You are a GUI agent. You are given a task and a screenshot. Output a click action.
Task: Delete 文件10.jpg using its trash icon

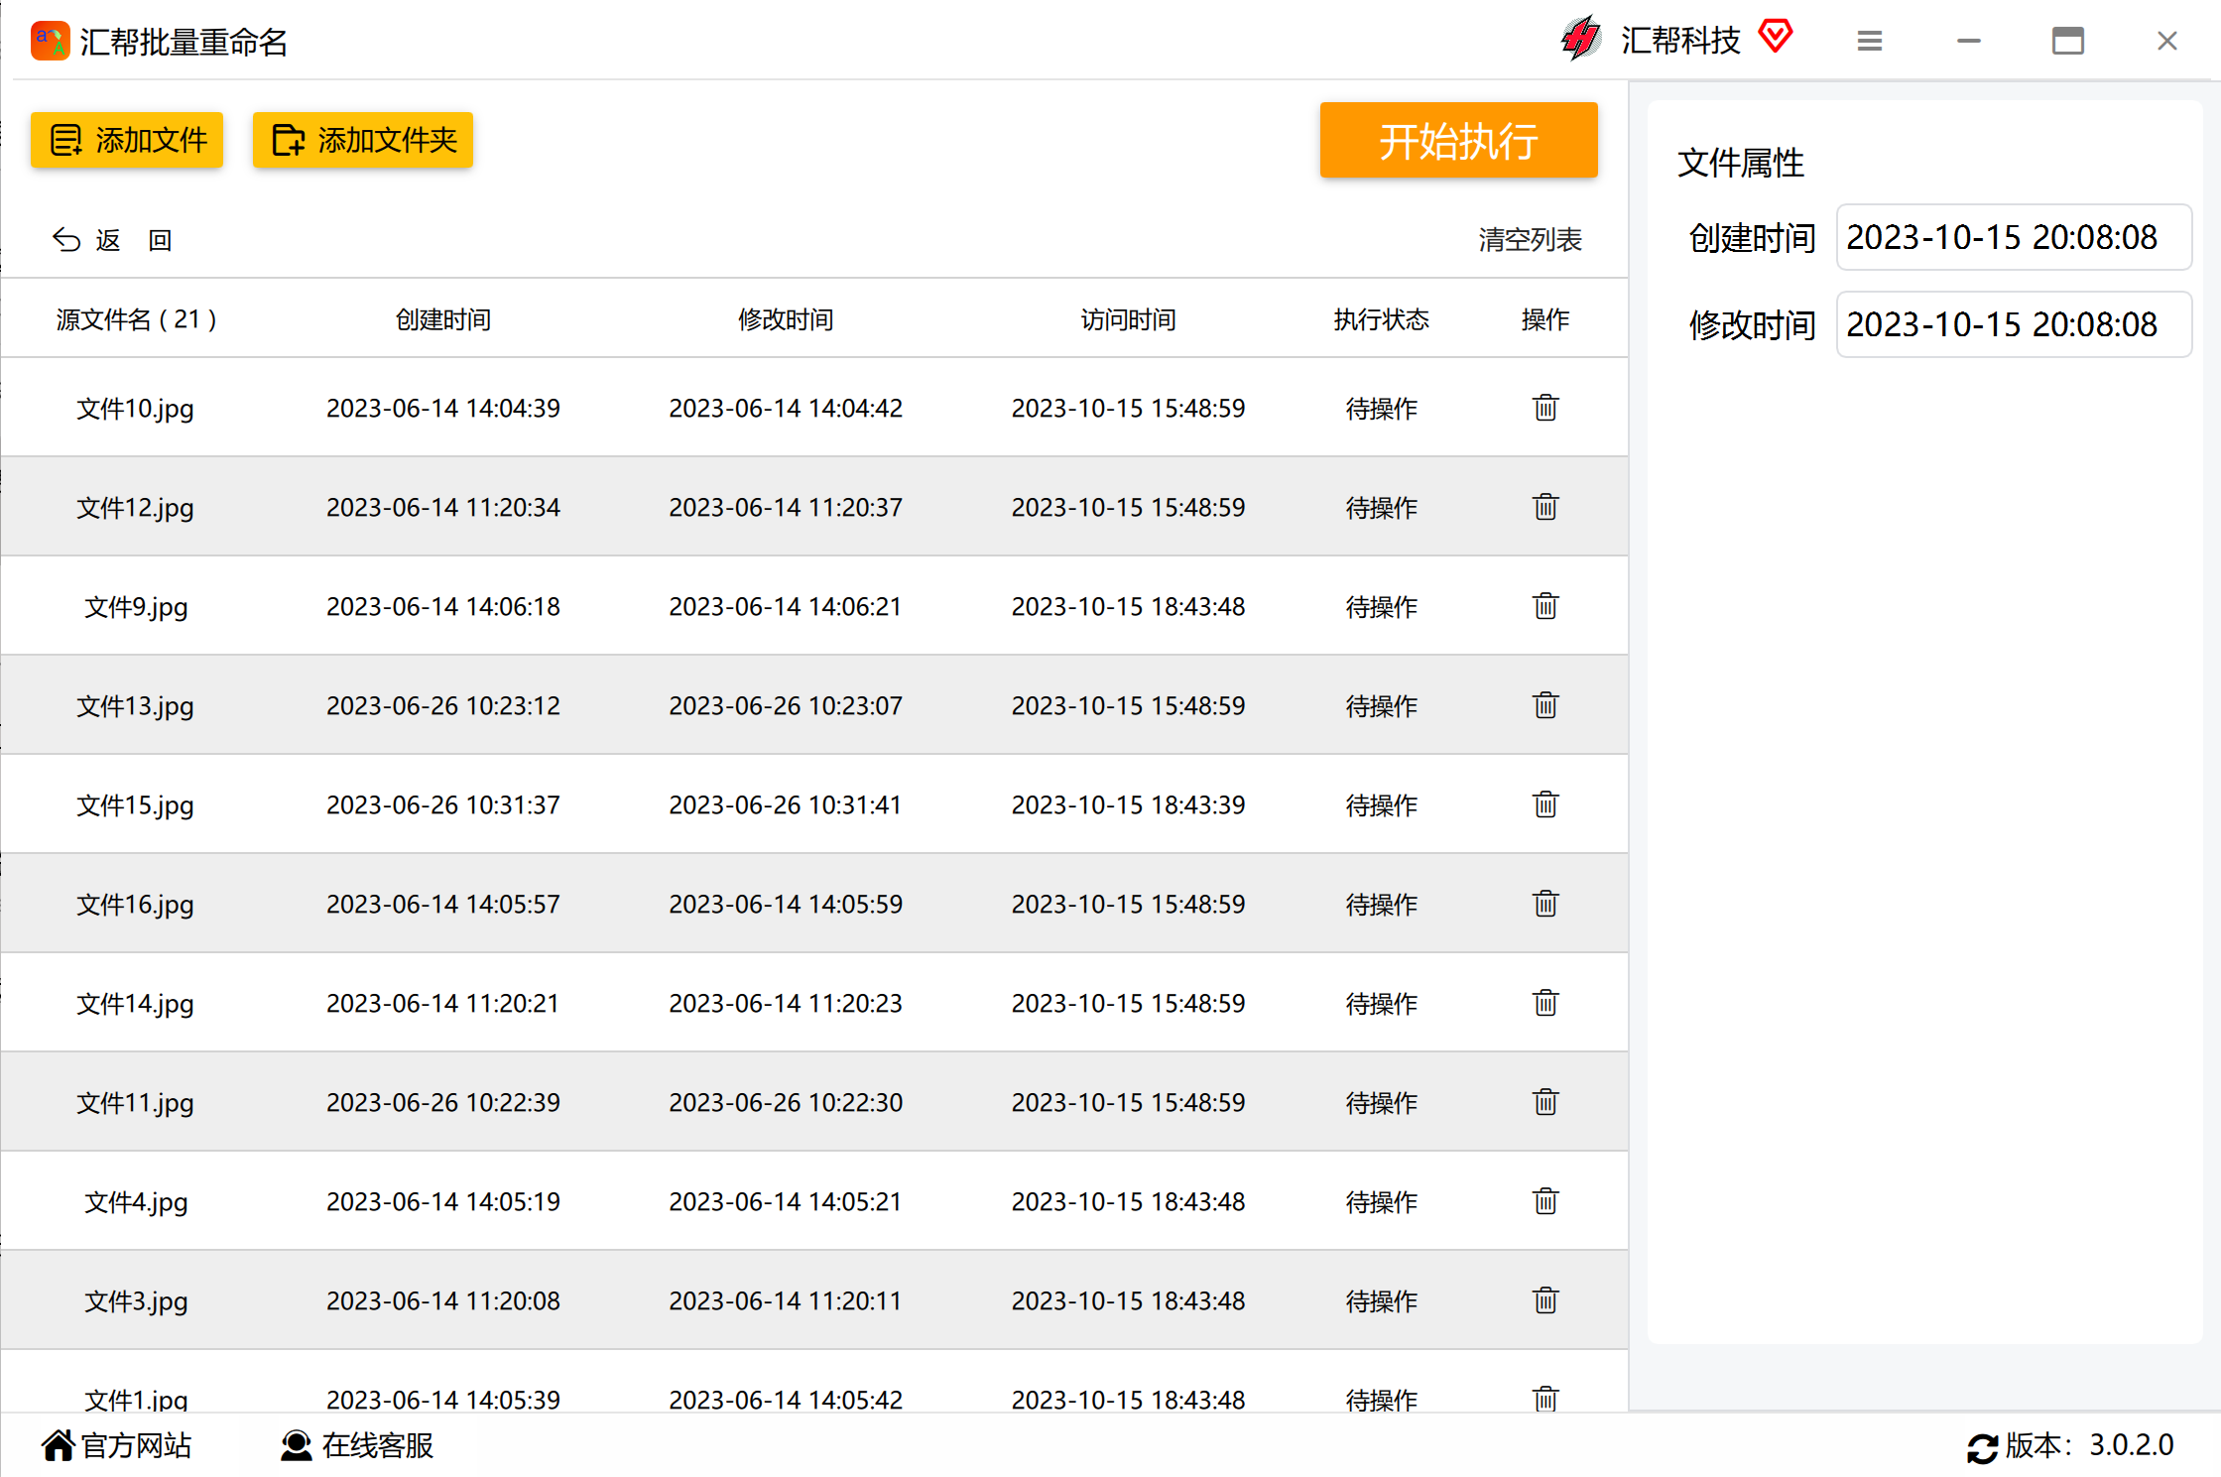[x=1544, y=408]
